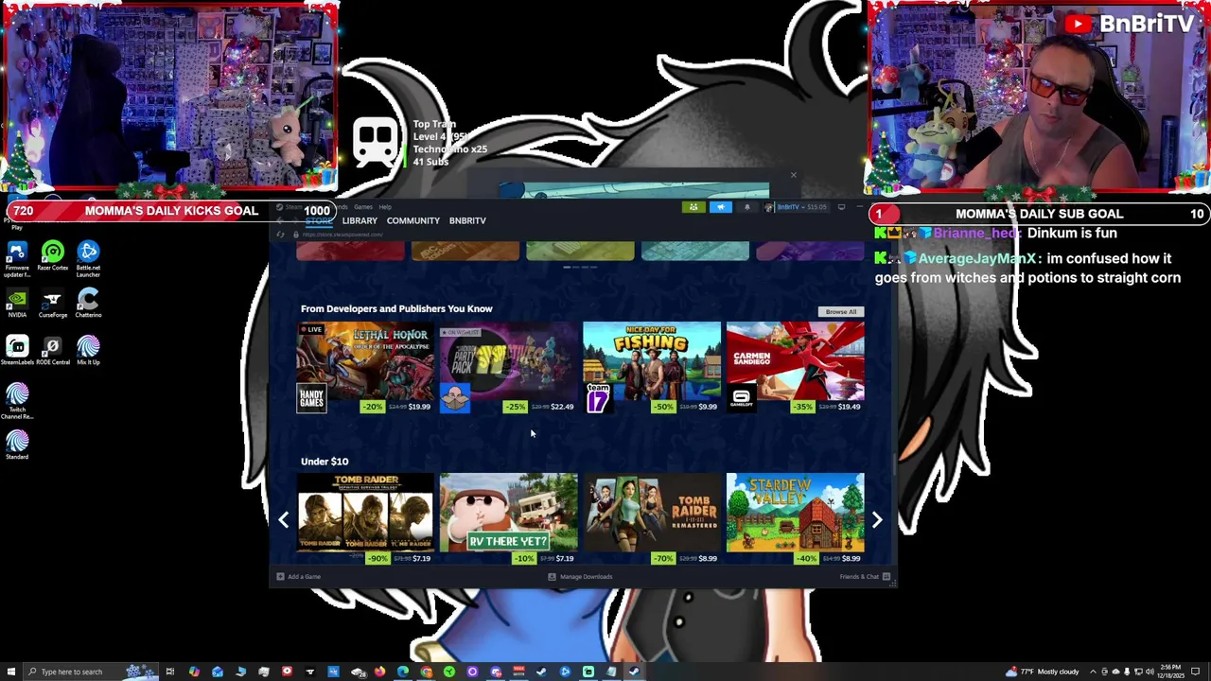Open Carmen Sandiego game tile

[x=796, y=368]
